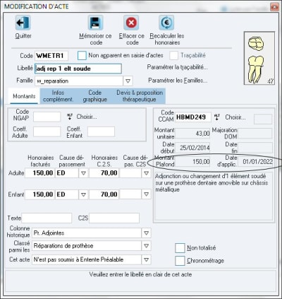Viewport: 282px width, 299px height.
Task: Click the Choisir icon next to Code NGAP
Action: (x=70, y=117)
